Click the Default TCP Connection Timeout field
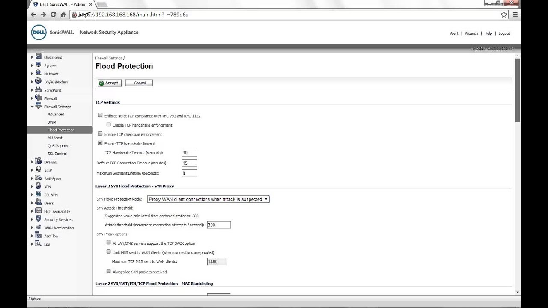 click(189, 163)
